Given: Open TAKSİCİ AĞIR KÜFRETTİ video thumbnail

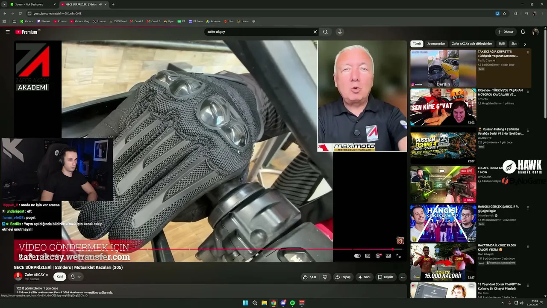Looking at the screenshot, I should pos(443,68).
